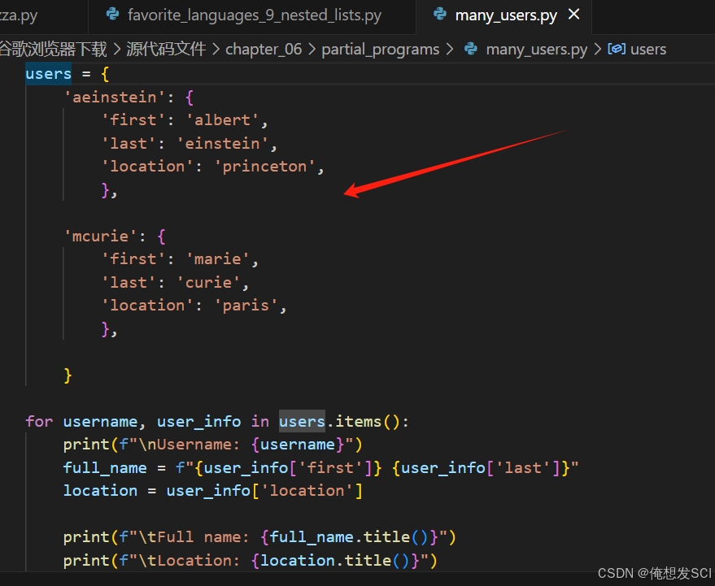The image size is (715, 586).
Task: Close the many_users.py tab
Action: [x=574, y=15]
